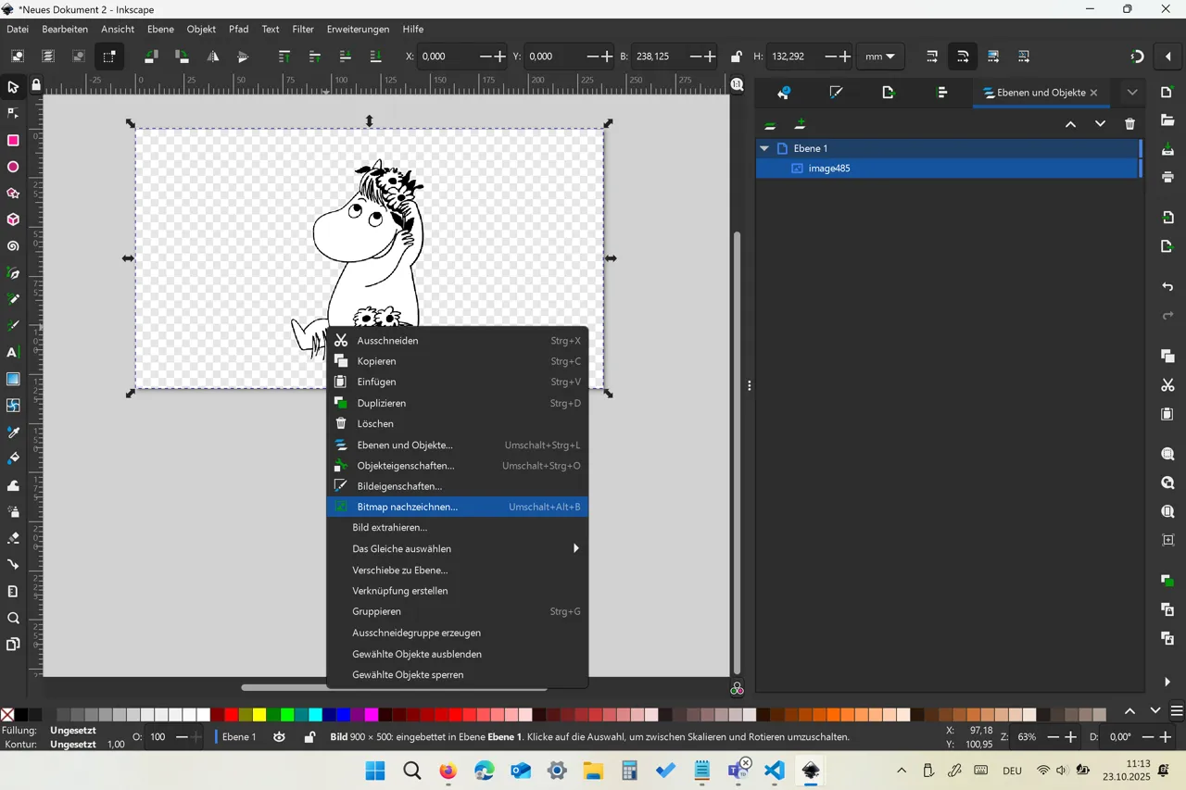Viewport: 1186px width, 790px height.
Task: Select the Selector arrow tool
Action: pyautogui.click(x=13, y=87)
